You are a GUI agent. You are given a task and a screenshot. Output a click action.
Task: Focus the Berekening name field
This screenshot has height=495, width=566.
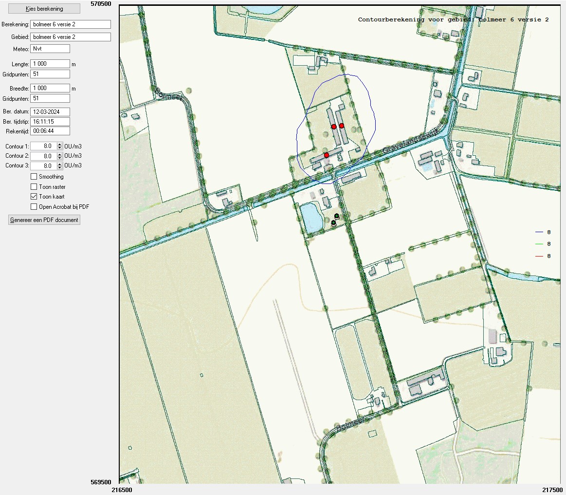(71, 24)
